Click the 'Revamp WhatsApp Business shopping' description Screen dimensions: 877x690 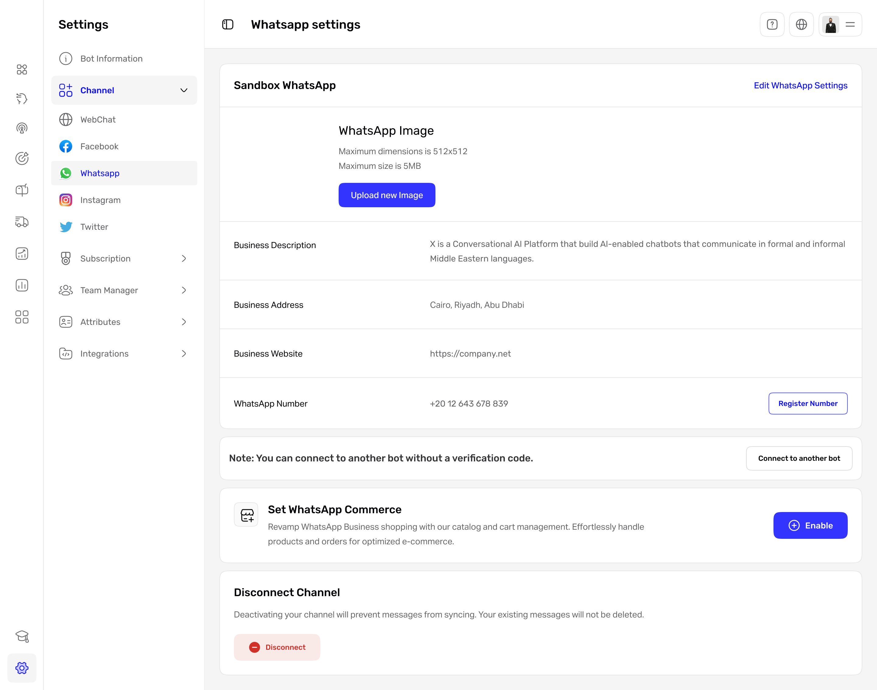(456, 534)
